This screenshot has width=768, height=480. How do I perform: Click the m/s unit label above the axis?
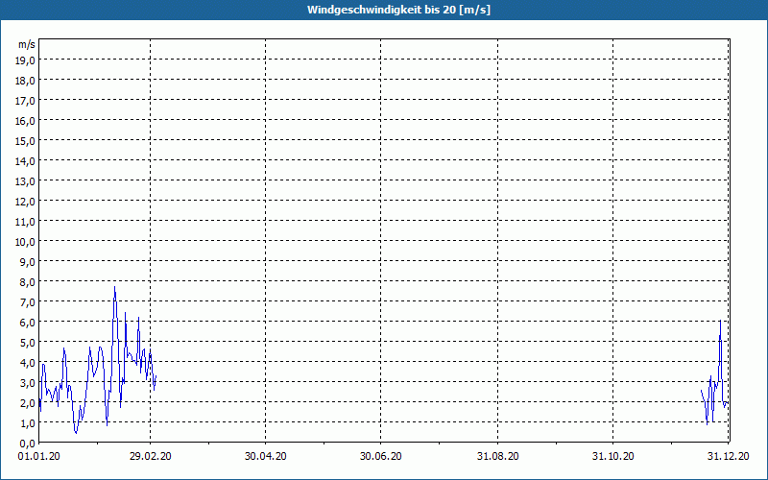[26, 44]
